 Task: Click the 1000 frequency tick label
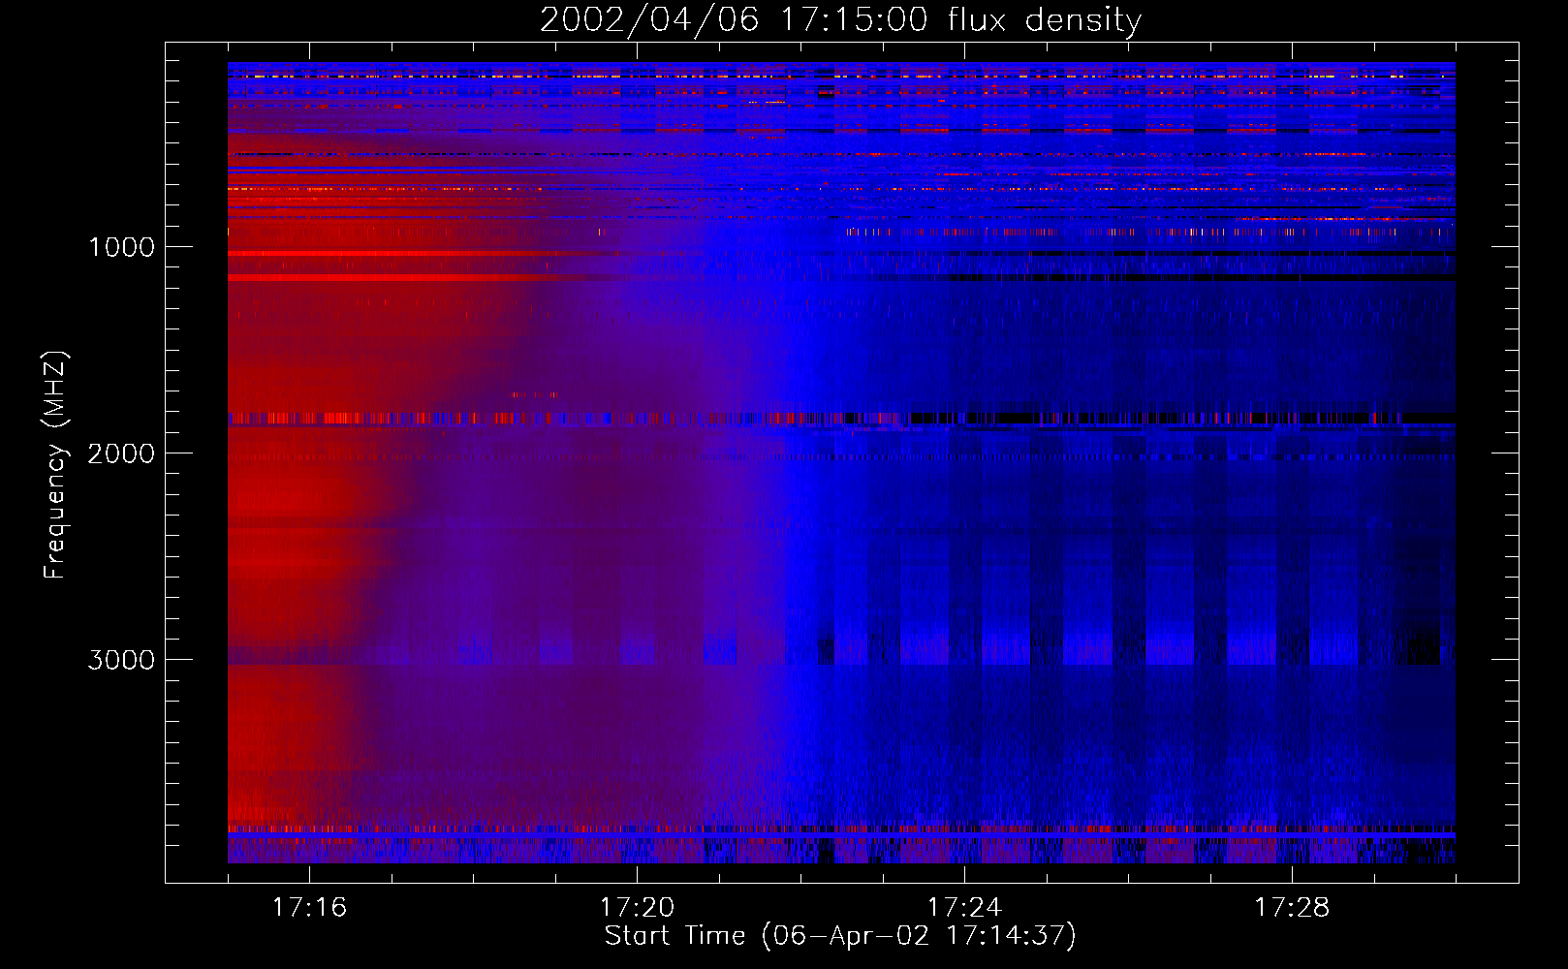[x=121, y=247]
